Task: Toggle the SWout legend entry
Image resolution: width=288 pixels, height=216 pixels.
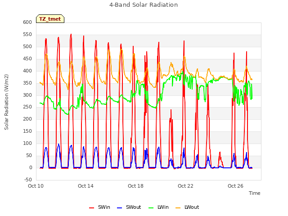Action: [x=129, y=207]
